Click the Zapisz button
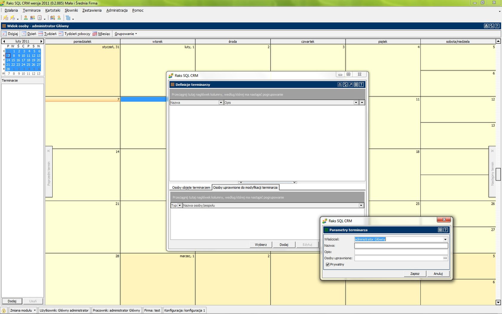Image resolution: width=502 pixels, height=314 pixels. (x=415, y=274)
